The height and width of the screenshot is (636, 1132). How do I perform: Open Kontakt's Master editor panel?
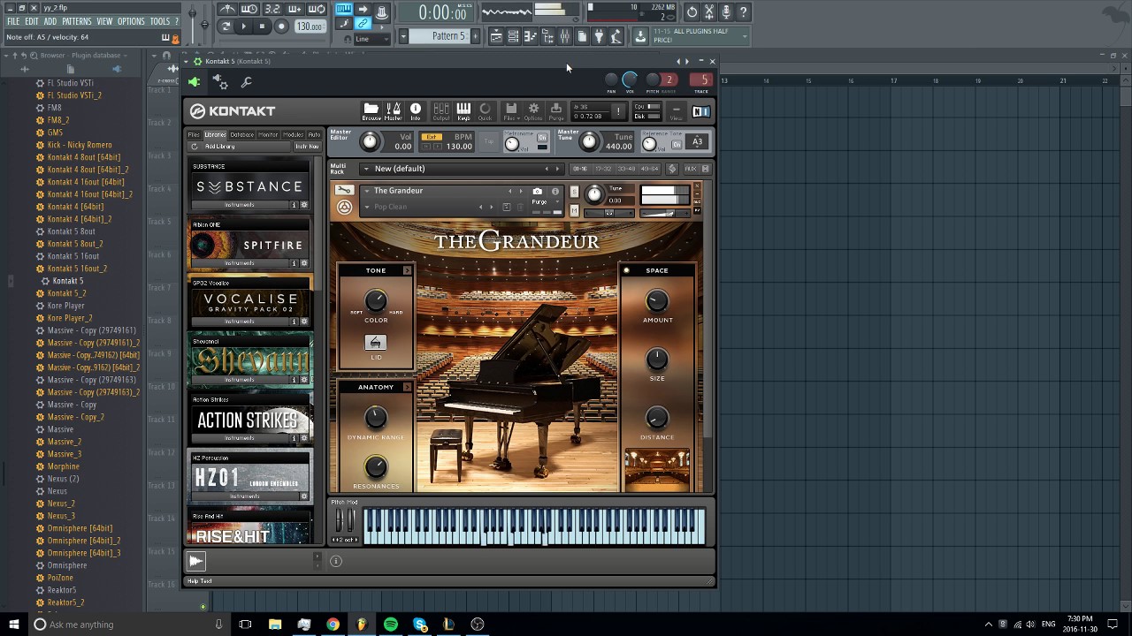394,111
